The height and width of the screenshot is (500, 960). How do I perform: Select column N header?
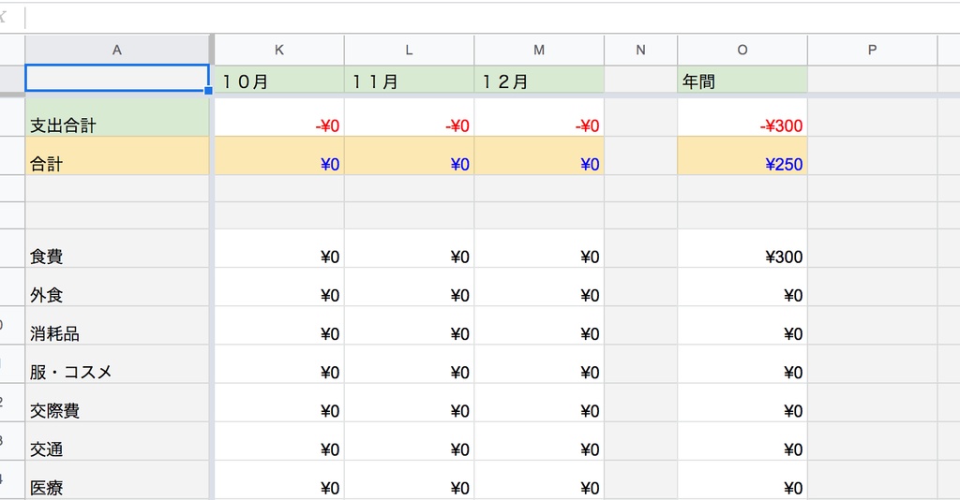640,51
